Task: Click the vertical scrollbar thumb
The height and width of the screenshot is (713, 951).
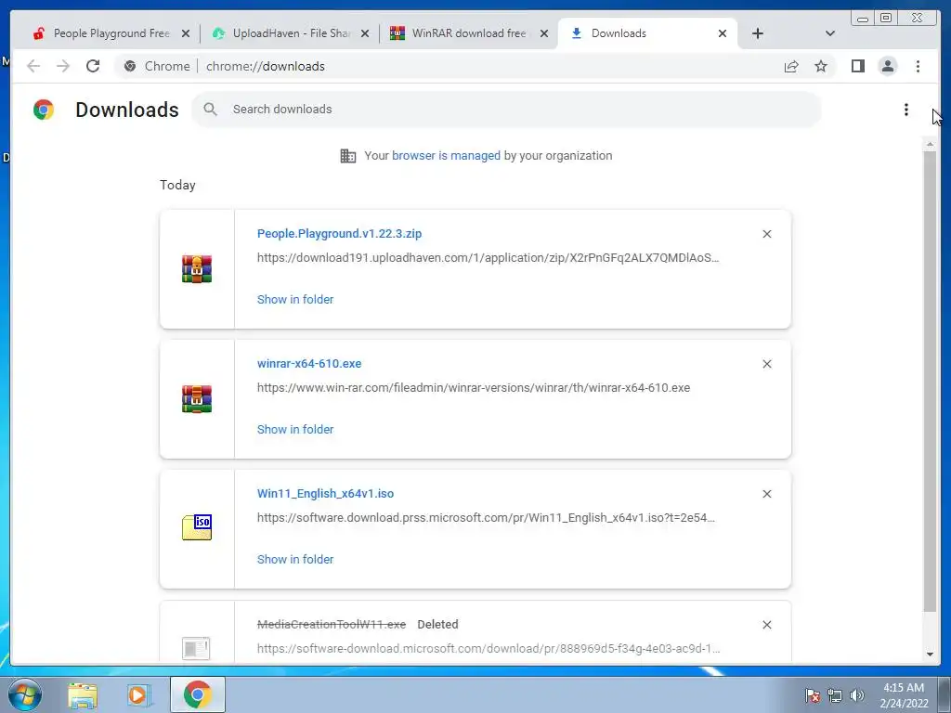Action: (x=930, y=382)
